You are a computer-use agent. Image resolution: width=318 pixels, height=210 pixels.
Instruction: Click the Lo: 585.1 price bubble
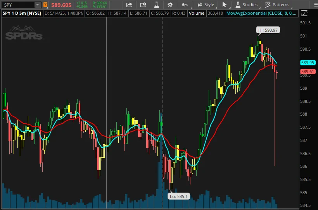click(179, 196)
